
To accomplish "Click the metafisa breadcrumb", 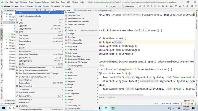I will pos(56,6).
